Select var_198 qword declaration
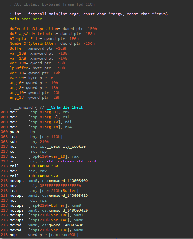This screenshot has height=239, width=193. pos(37,63)
